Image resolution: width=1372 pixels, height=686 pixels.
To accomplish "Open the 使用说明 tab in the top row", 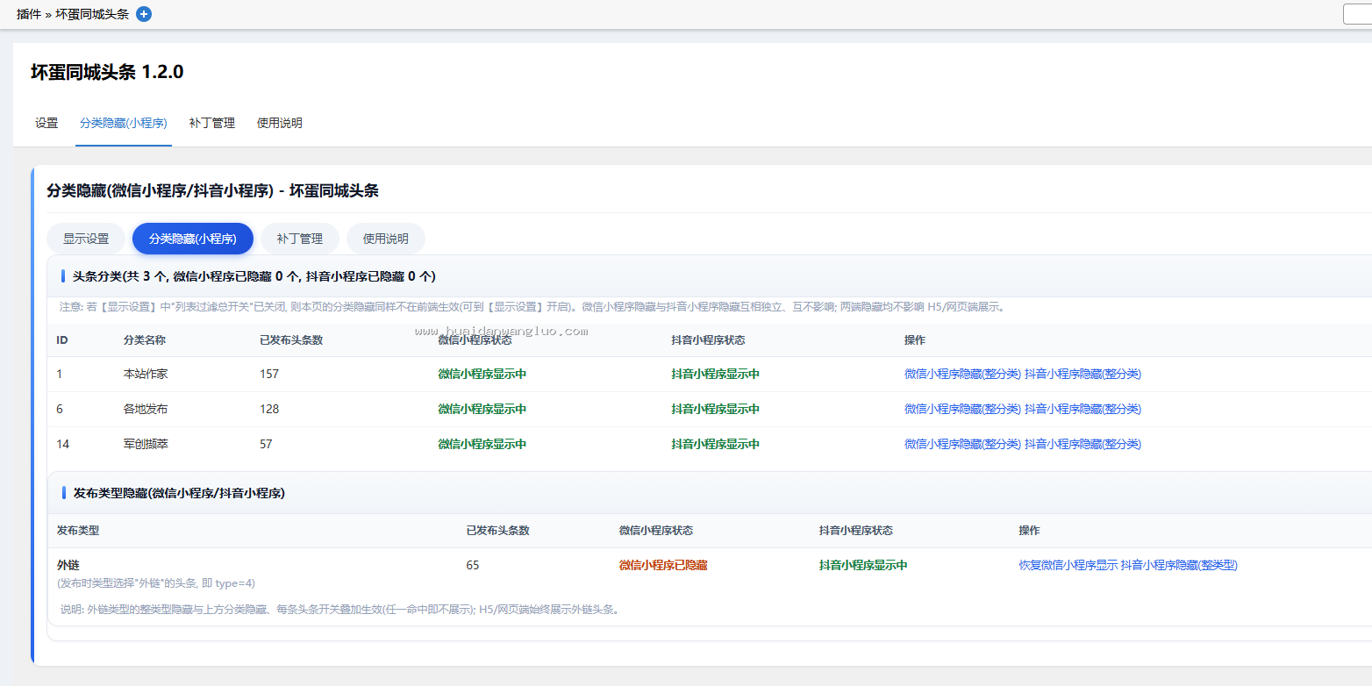I will tap(280, 123).
